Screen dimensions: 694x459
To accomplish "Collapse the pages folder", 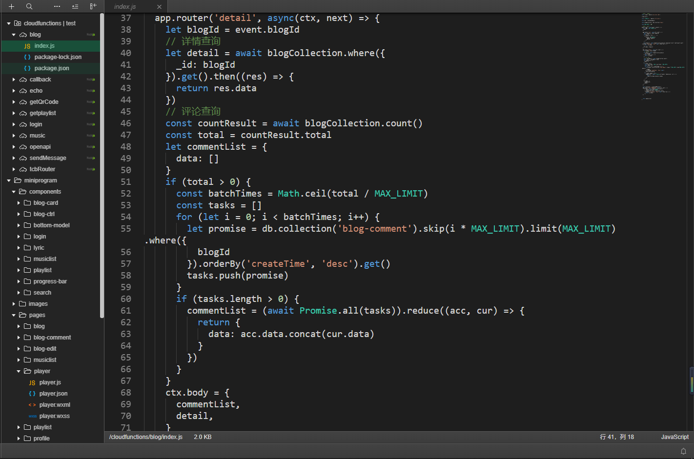I will click(x=14, y=315).
